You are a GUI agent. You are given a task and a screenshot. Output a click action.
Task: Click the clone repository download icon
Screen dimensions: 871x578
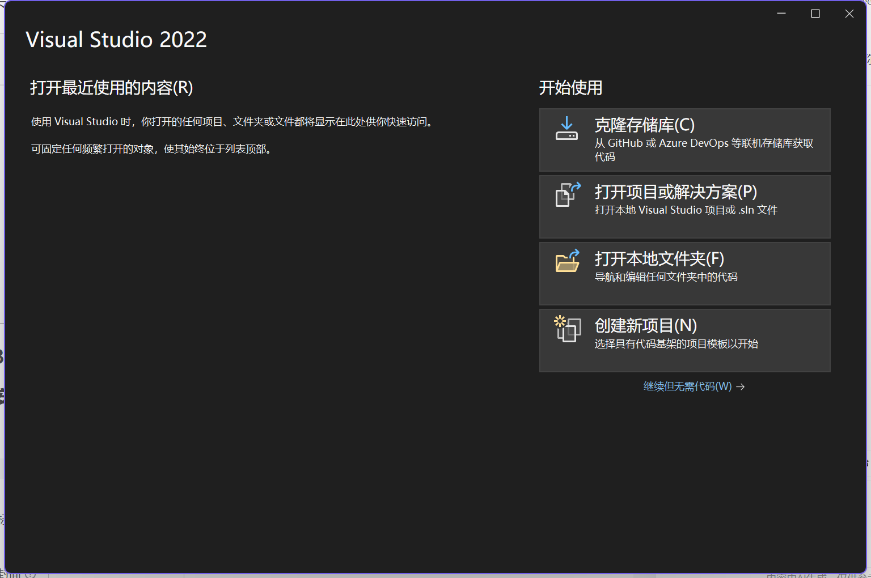[x=566, y=129]
